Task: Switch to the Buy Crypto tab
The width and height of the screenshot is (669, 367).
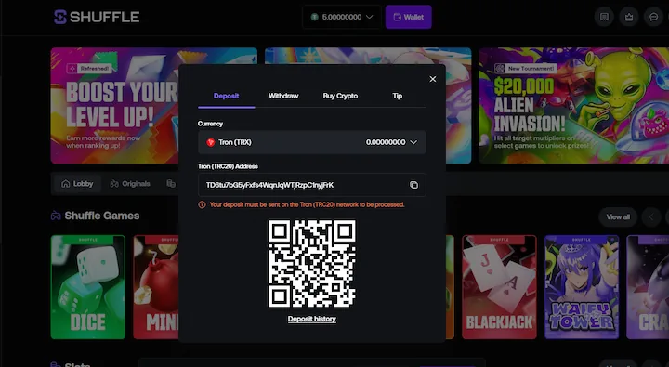Action: [340, 96]
